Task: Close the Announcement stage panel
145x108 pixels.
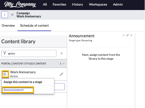Action: point(131,35)
